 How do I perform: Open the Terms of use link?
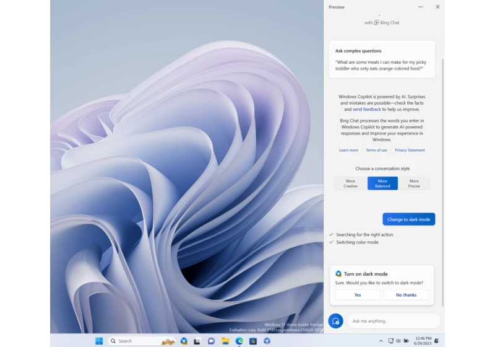(376, 150)
